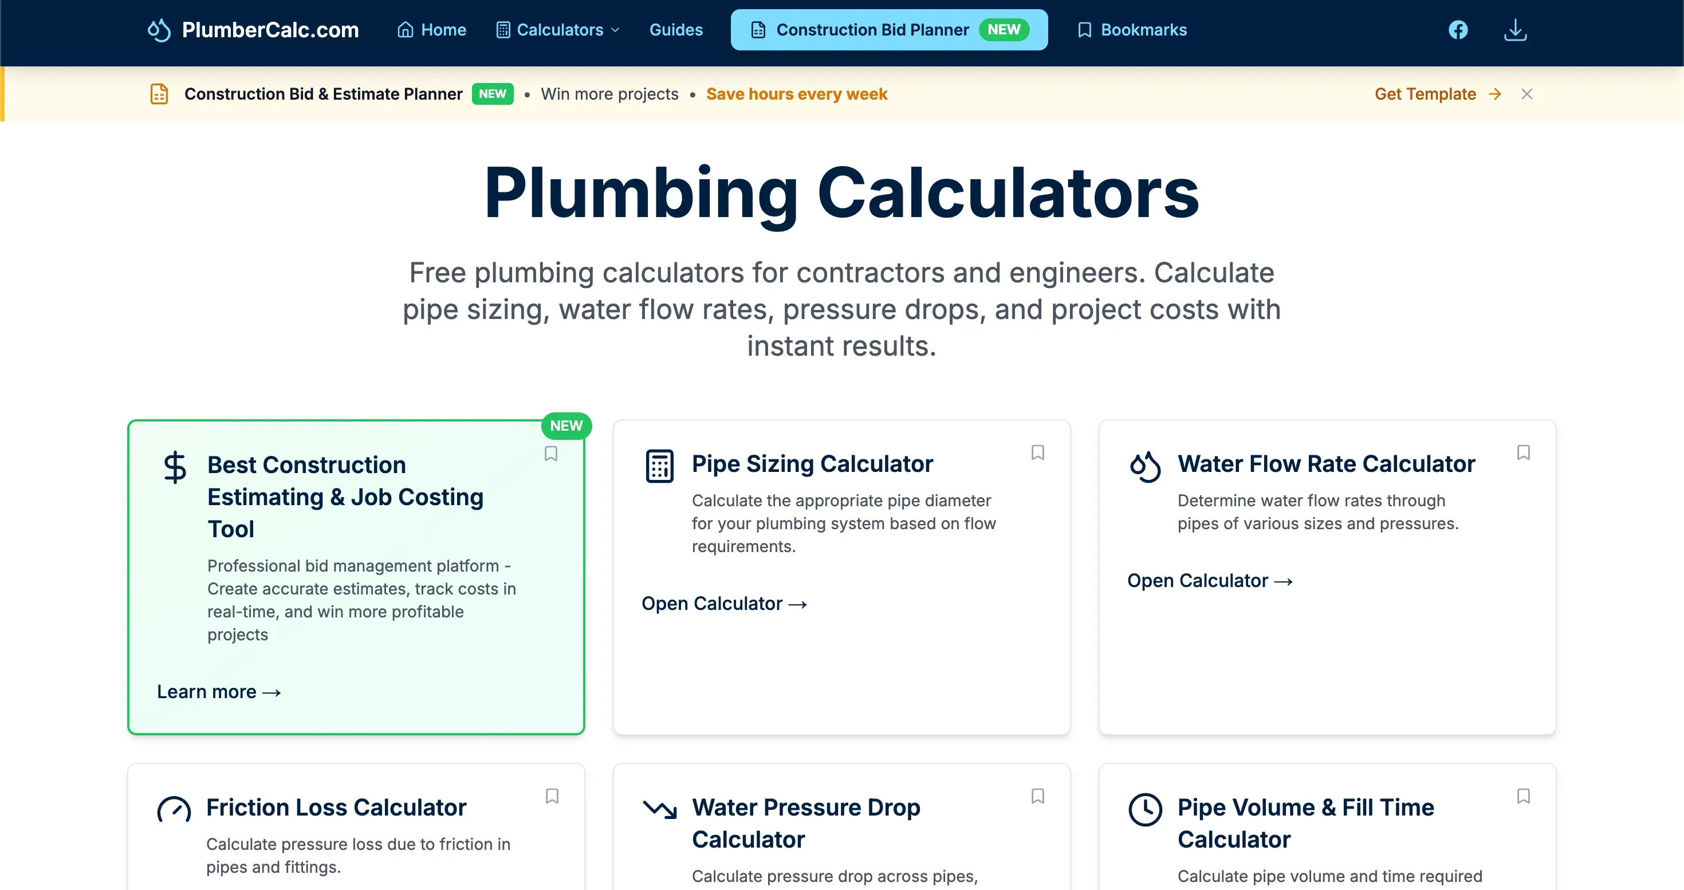The width and height of the screenshot is (1684, 890).
Task: Open the Guides menu item
Action: [x=675, y=30]
